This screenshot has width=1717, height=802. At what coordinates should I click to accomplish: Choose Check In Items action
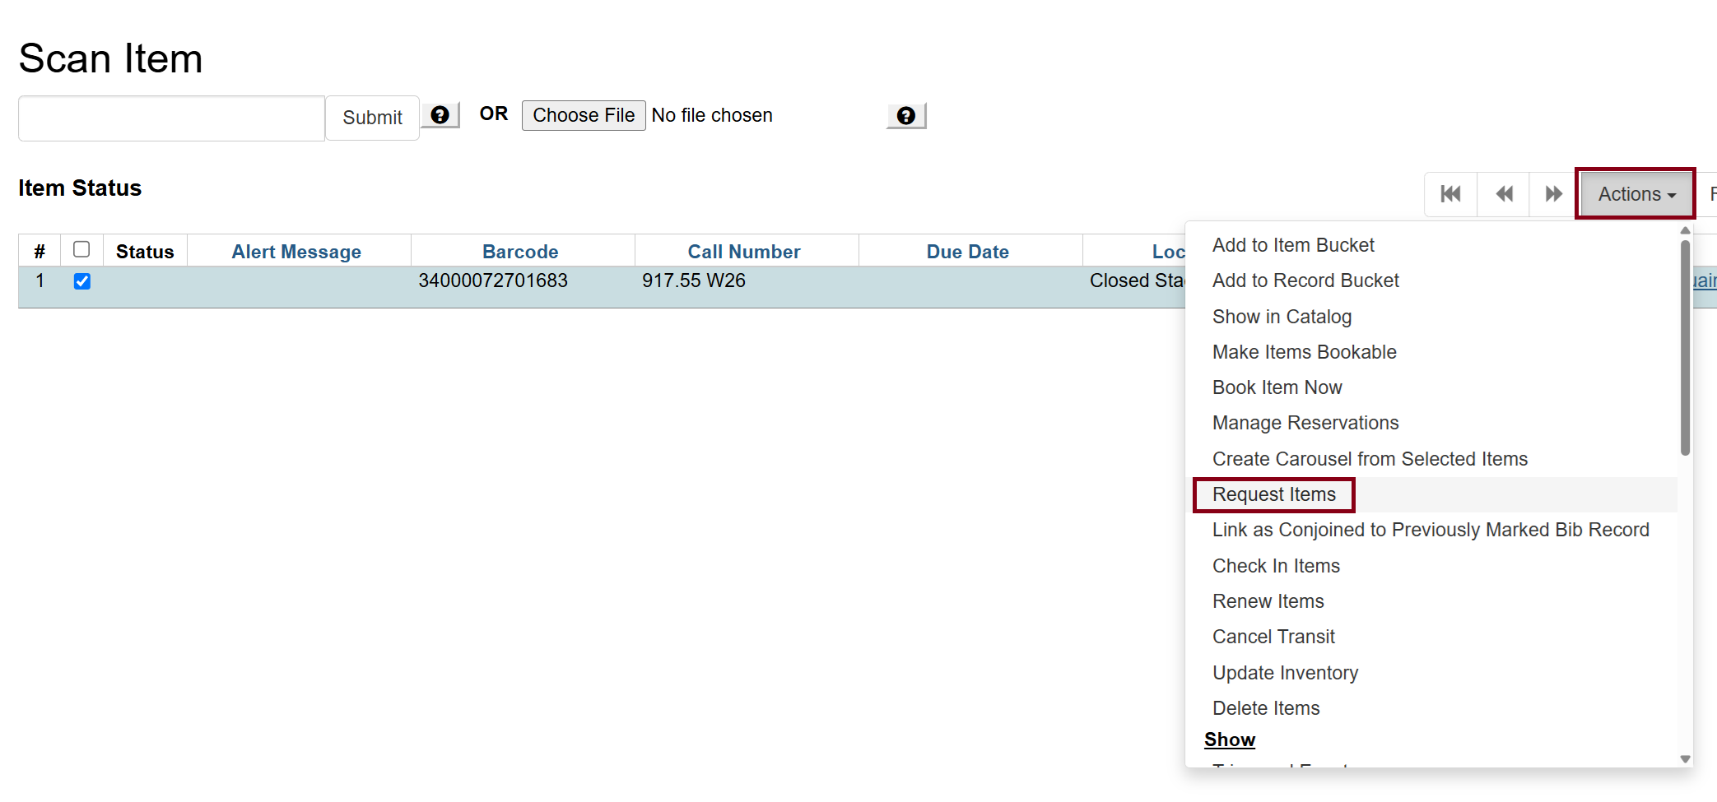point(1275,566)
